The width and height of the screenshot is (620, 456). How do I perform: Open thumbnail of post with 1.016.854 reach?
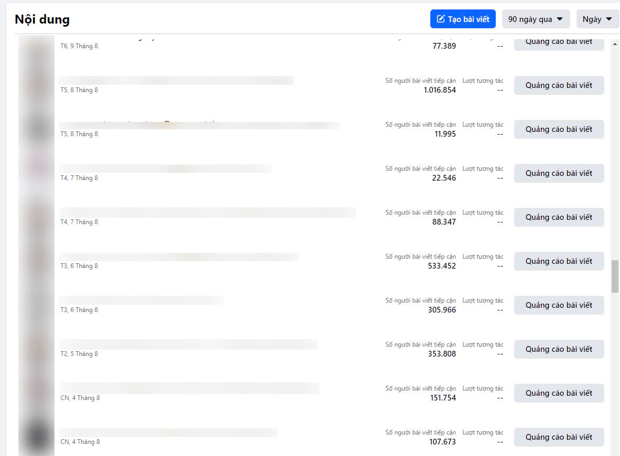tap(37, 85)
